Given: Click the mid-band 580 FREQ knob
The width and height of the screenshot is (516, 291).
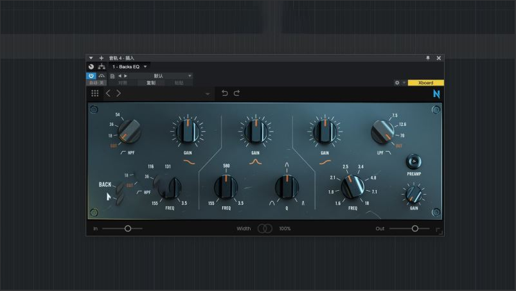Looking at the screenshot, I should (x=226, y=188).
